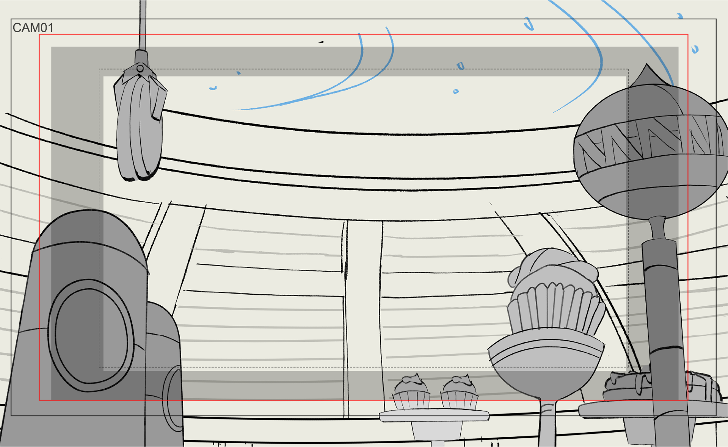The width and height of the screenshot is (728, 447).
Task: Click the dome top of the left machine
Action: point(89,227)
